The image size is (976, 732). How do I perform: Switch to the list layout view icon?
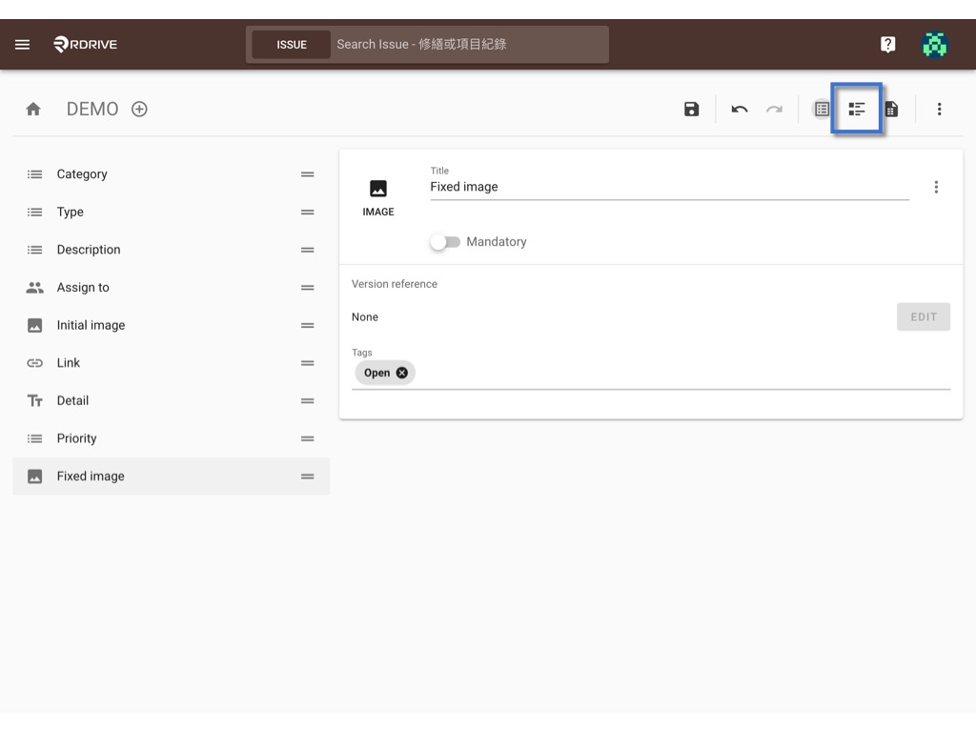pyautogui.click(x=822, y=110)
